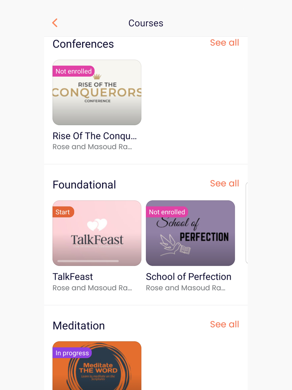The height and width of the screenshot is (390, 292).
Task: Open See all for Conferences
Action: [224, 43]
